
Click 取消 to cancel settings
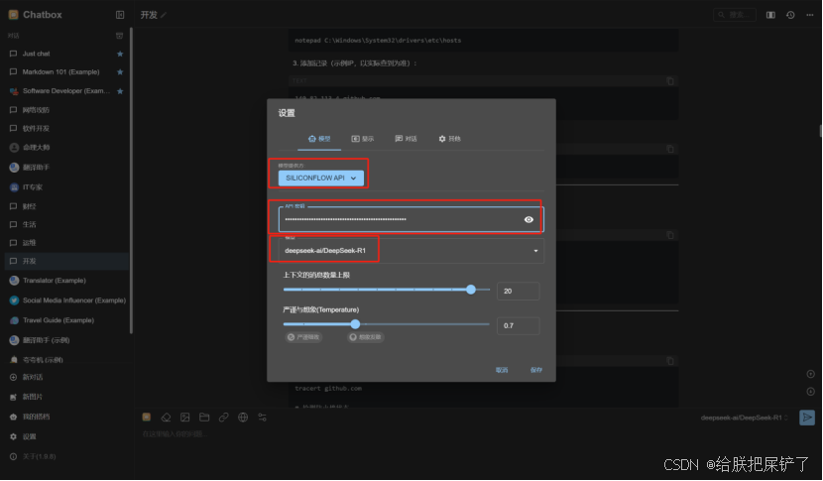coord(502,370)
